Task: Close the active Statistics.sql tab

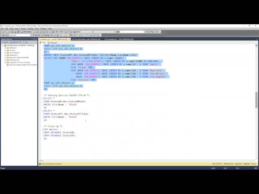Action: tap(69, 39)
